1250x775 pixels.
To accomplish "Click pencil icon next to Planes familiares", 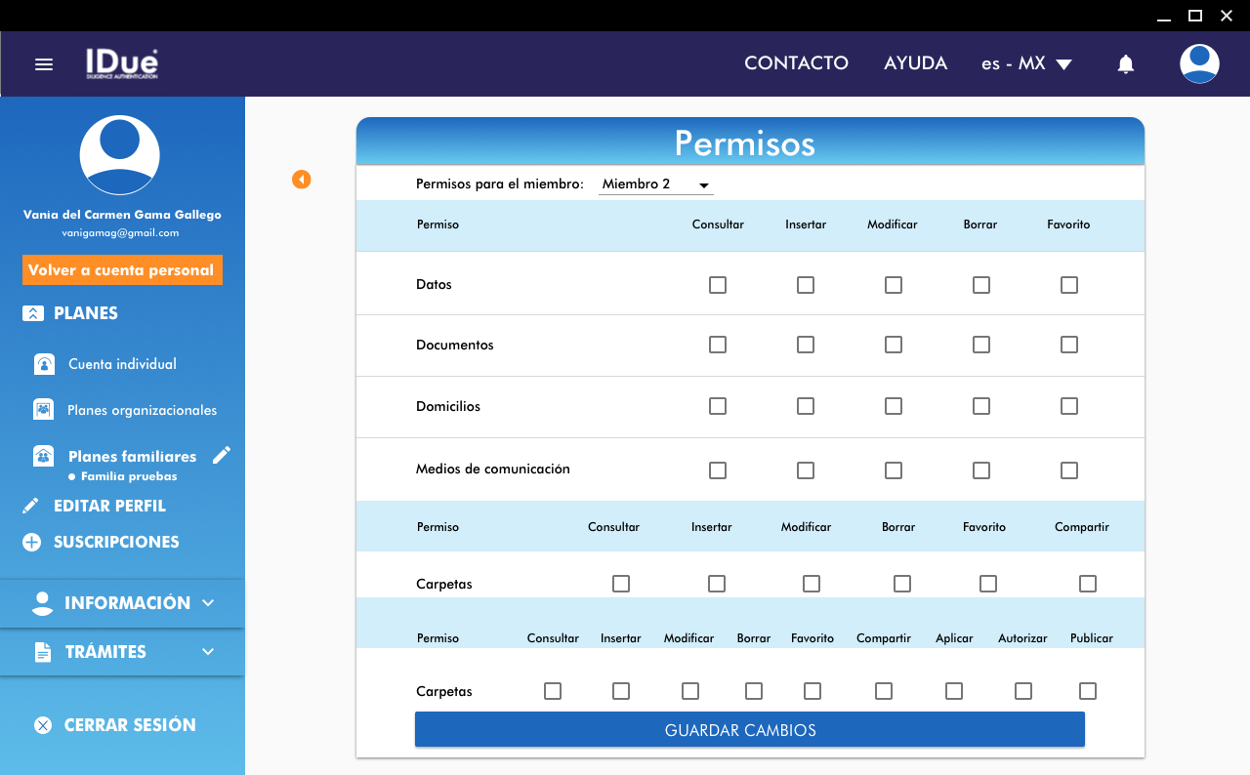I will pos(222,455).
